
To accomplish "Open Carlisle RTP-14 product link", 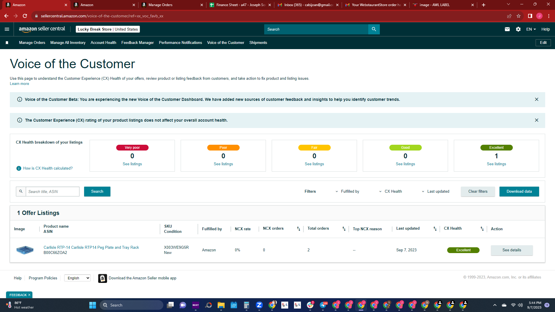I will tap(91, 248).
